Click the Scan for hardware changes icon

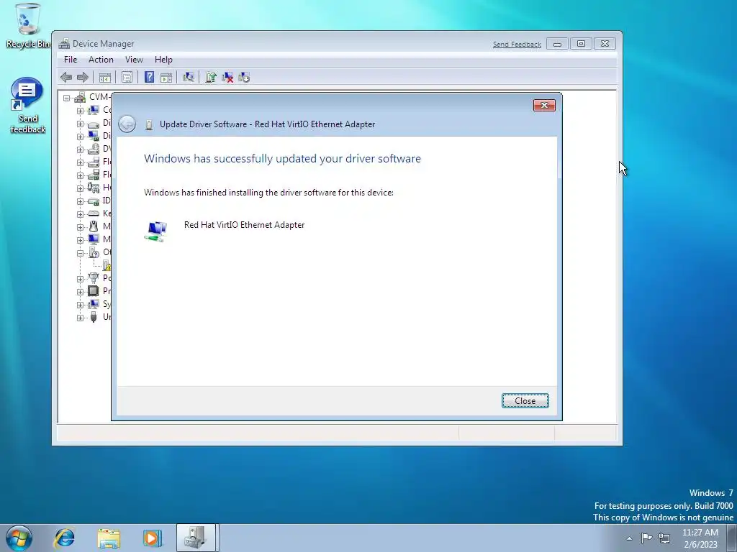(189, 78)
